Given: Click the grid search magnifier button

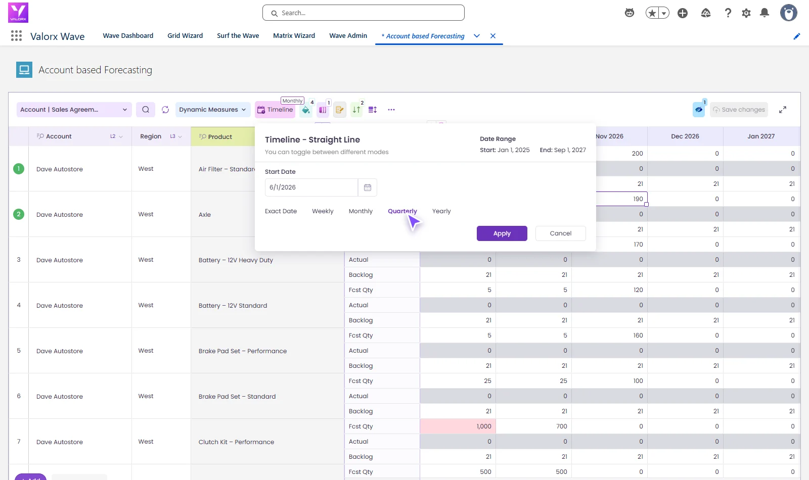Looking at the screenshot, I should point(146,110).
